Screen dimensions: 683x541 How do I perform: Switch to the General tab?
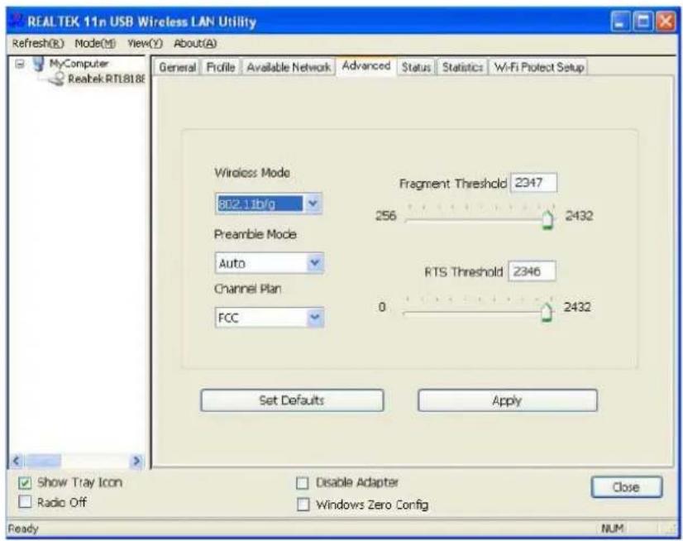click(x=177, y=67)
